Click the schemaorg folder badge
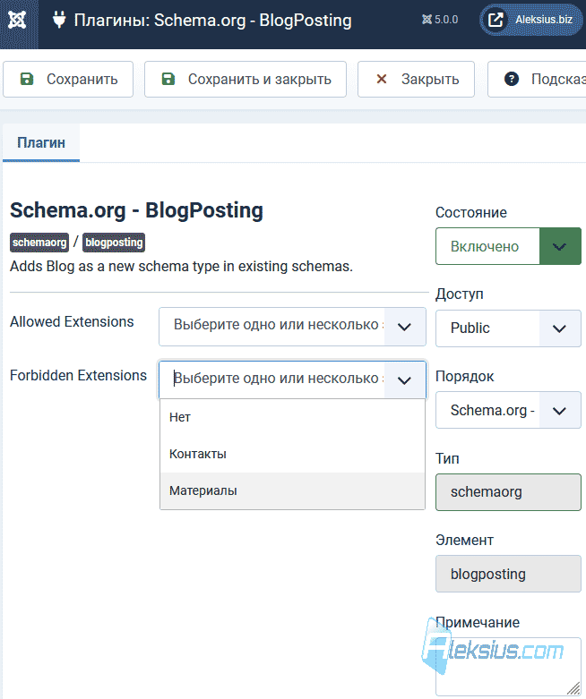The image size is (586, 699). 39,243
